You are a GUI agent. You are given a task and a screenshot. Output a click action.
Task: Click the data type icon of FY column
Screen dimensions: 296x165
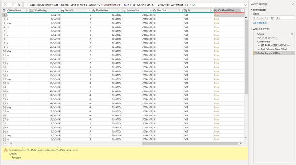[x=185, y=10]
